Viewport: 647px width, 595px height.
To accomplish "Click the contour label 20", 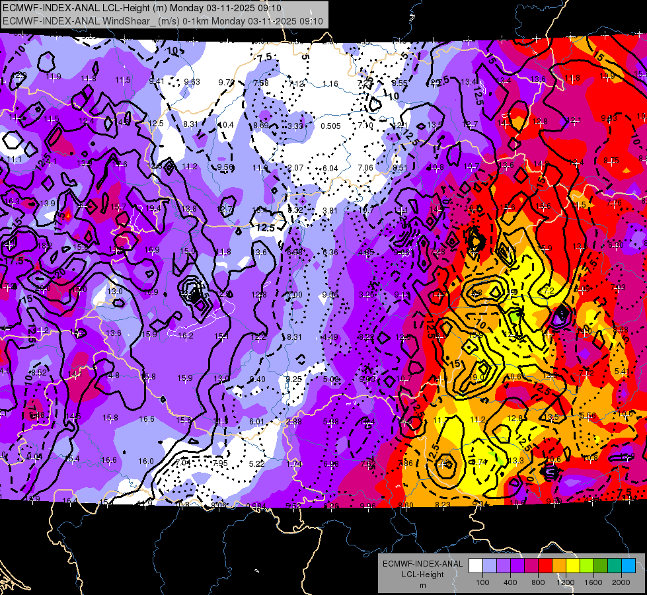I will (60, 273).
